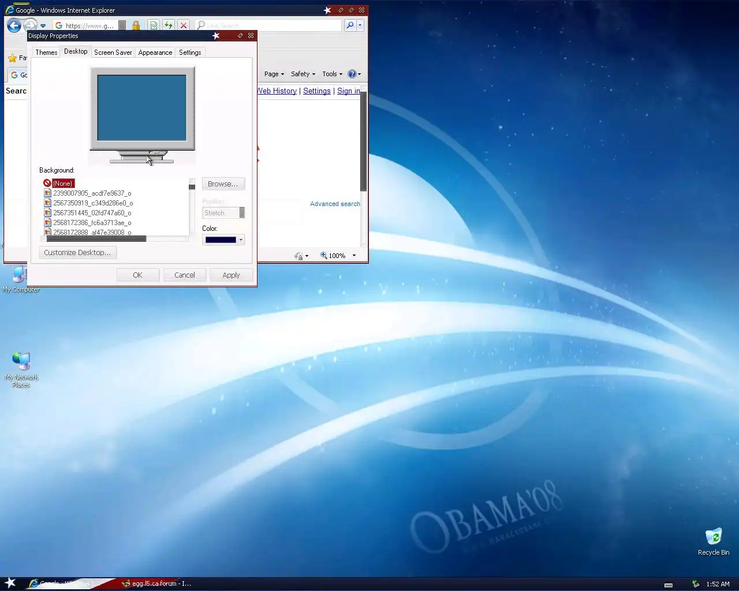Click Apply in Display Properties
The image size is (739, 591).
pyautogui.click(x=231, y=275)
